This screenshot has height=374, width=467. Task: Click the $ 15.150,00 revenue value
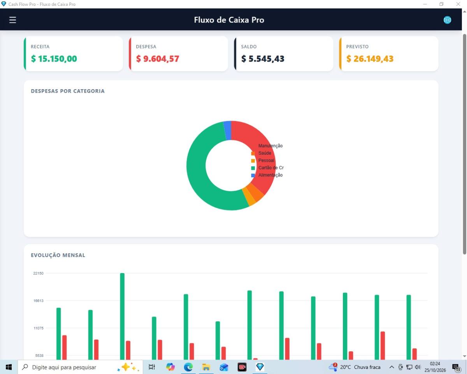pos(54,59)
